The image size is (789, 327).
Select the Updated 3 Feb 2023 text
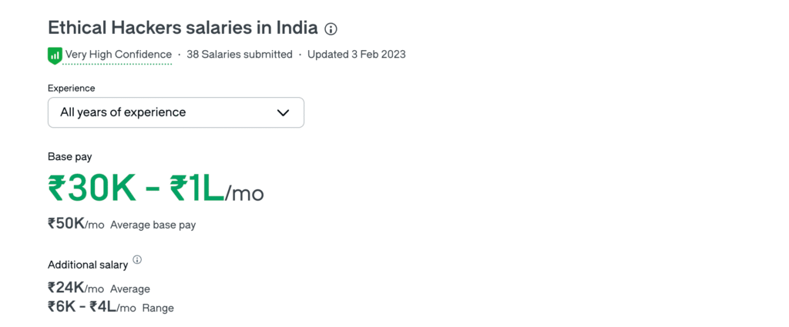click(356, 55)
